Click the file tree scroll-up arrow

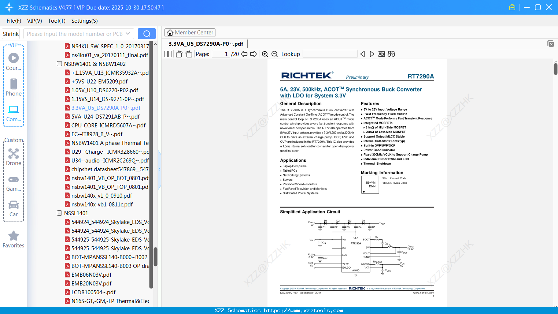(x=155, y=44)
